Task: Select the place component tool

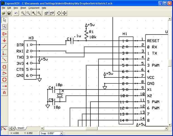Action: pyautogui.click(x=4, y=34)
